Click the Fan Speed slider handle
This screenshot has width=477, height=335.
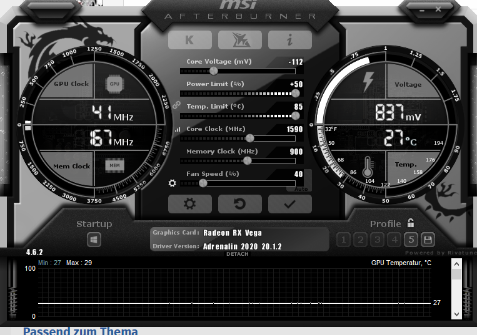tap(203, 183)
